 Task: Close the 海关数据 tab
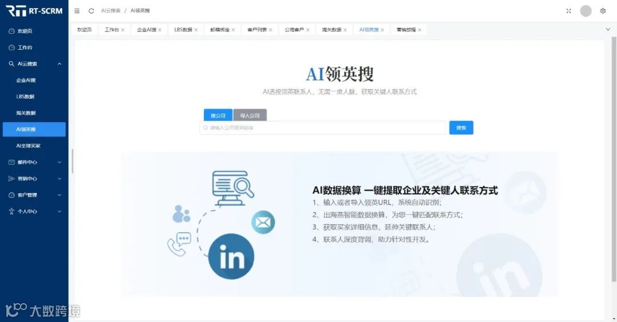coord(345,30)
